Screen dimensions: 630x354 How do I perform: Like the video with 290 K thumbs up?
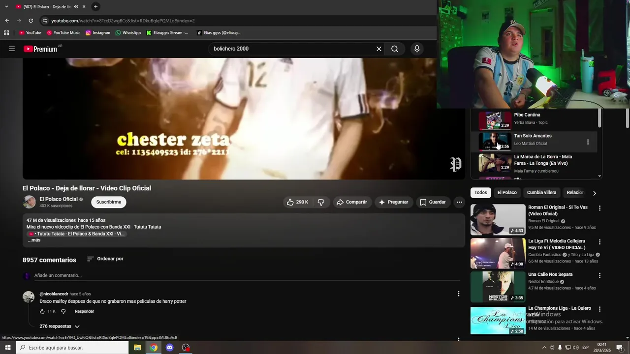pos(297,202)
